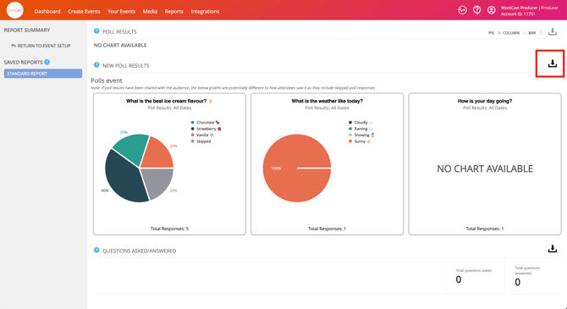Download New Poll Results report
The width and height of the screenshot is (567, 309).
(x=552, y=63)
